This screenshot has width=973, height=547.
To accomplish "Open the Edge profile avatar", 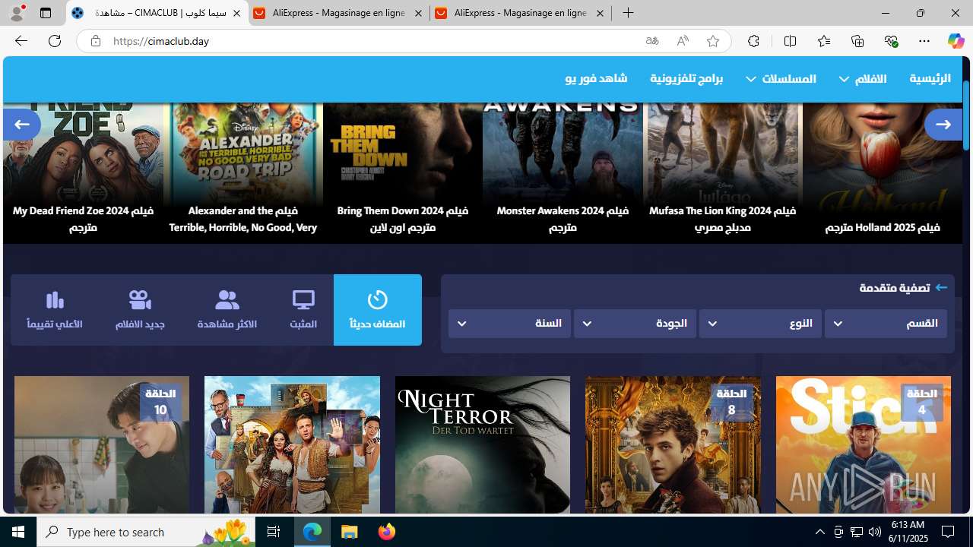I will tap(17, 13).
